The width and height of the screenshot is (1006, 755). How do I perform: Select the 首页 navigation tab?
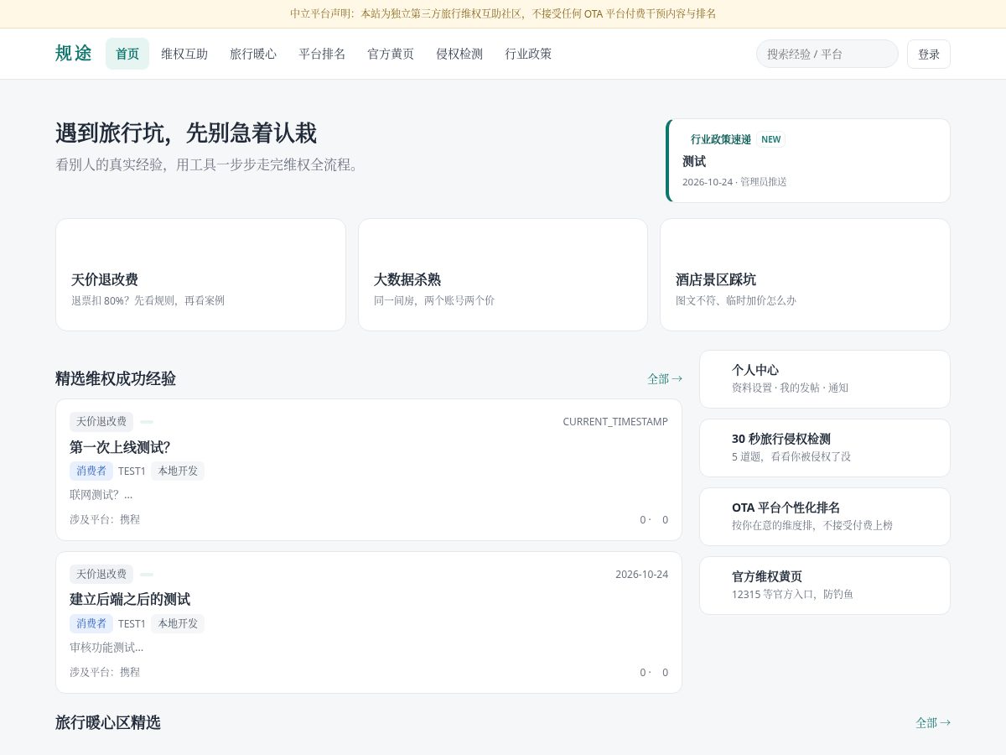click(x=127, y=54)
